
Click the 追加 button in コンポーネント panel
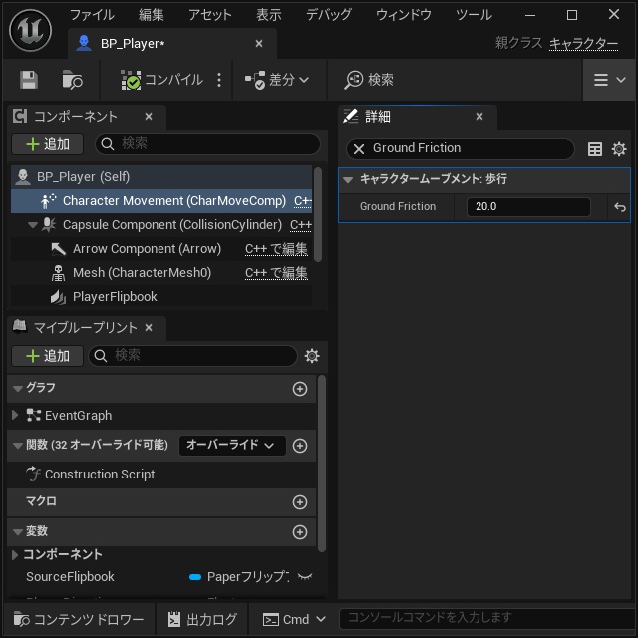click(x=48, y=144)
